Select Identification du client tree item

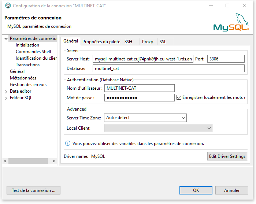tap(36, 58)
